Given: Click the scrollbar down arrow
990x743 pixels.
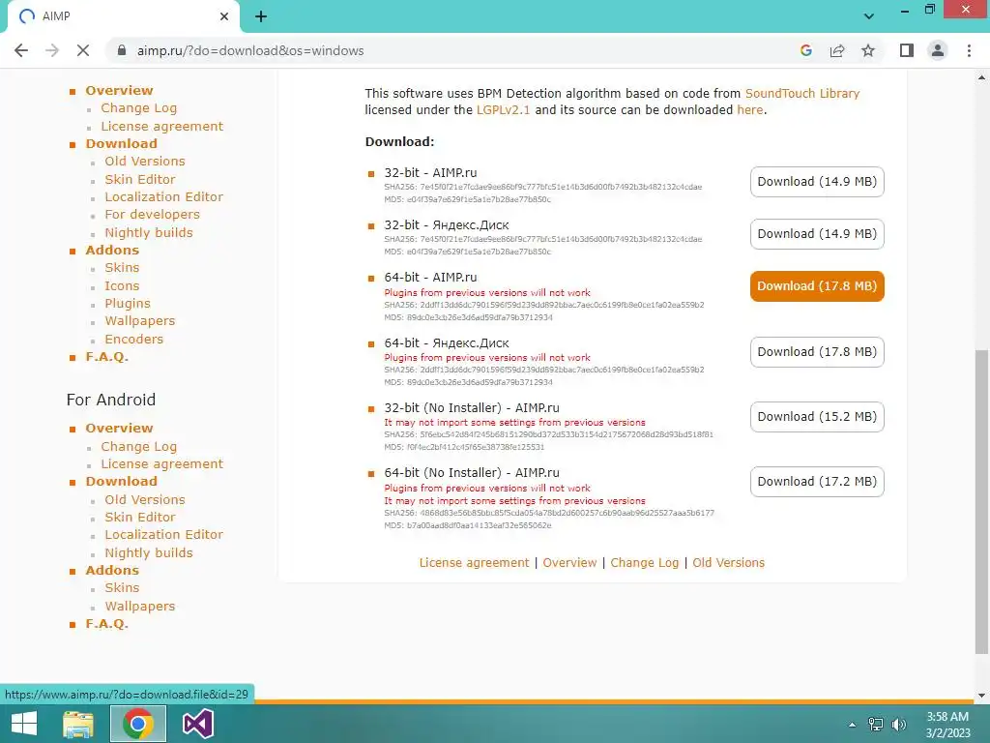Looking at the screenshot, I should pos(981,695).
